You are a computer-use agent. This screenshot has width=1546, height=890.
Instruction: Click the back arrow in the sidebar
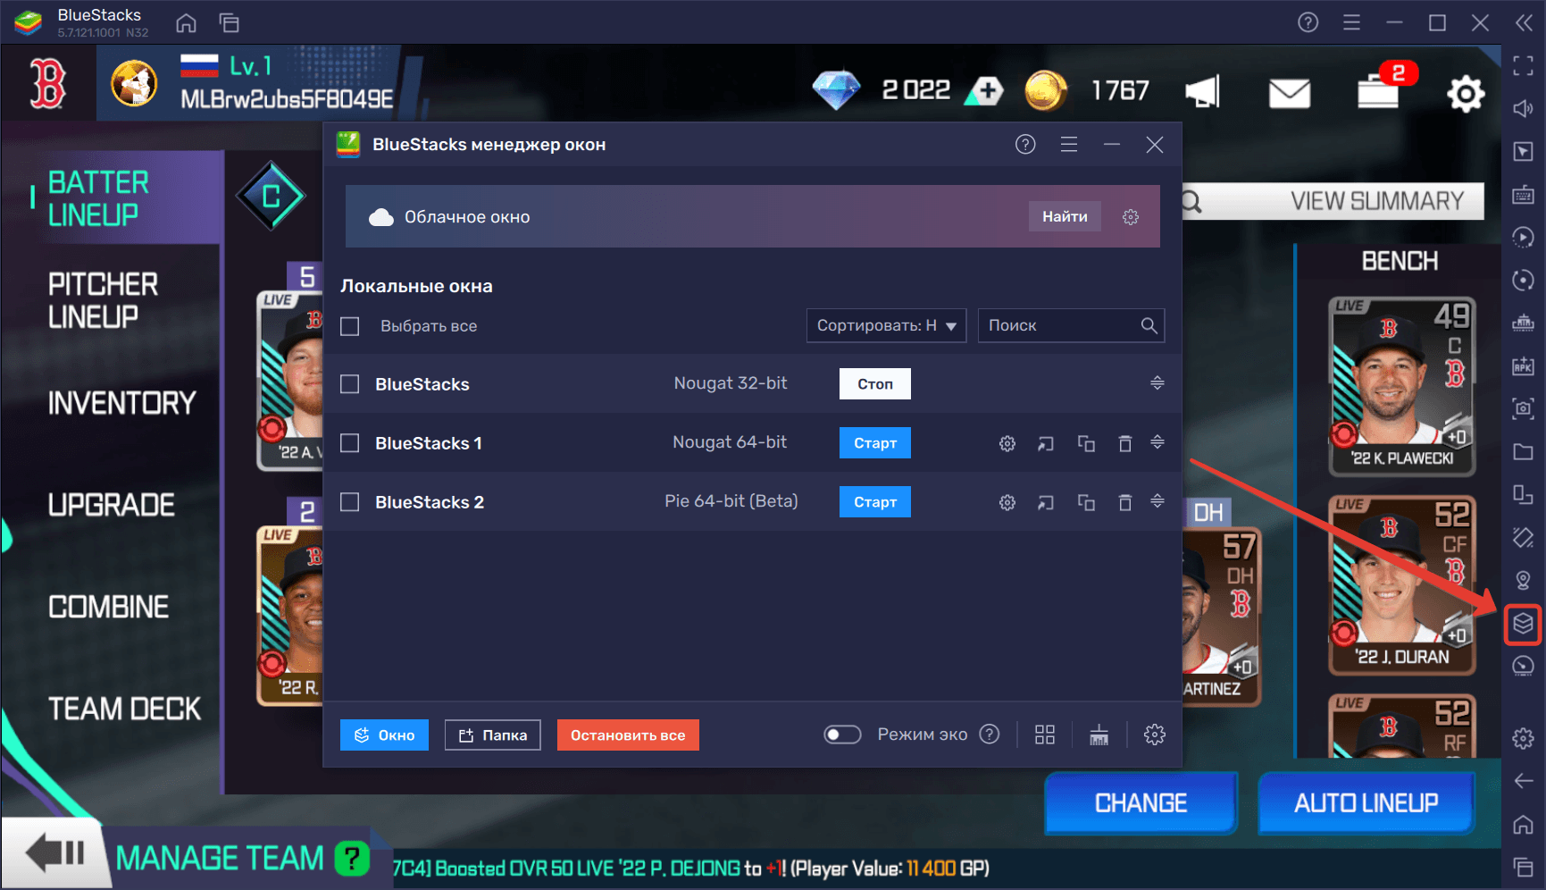pyautogui.click(x=1523, y=781)
